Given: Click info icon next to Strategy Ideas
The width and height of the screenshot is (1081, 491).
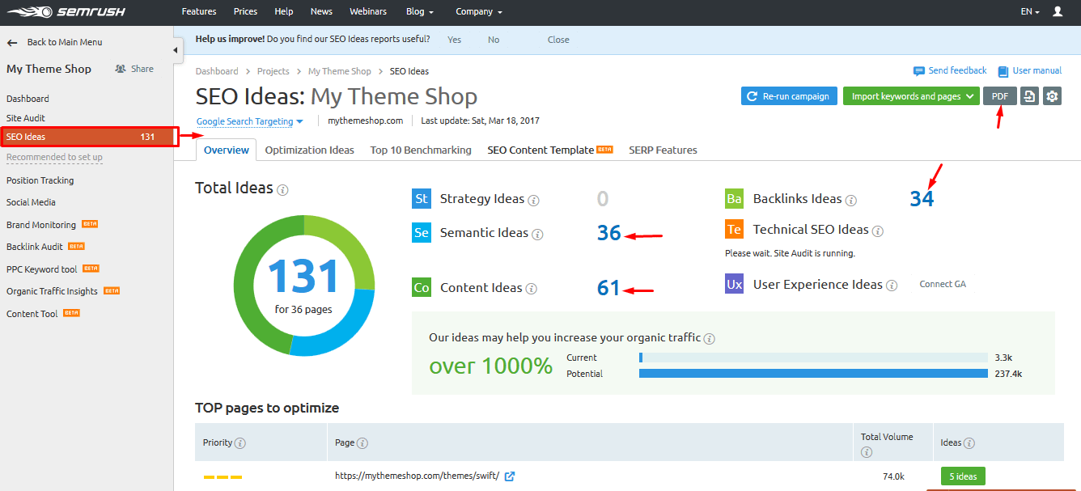Looking at the screenshot, I should [x=534, y=200].
